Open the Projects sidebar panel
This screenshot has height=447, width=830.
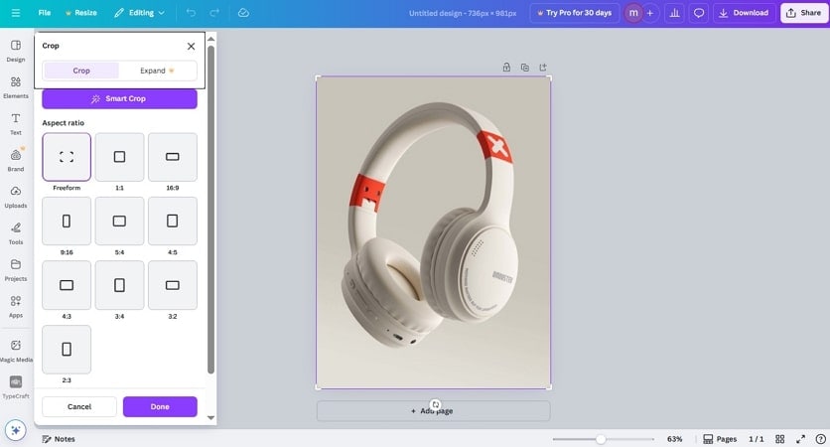(x=16, y=270)
